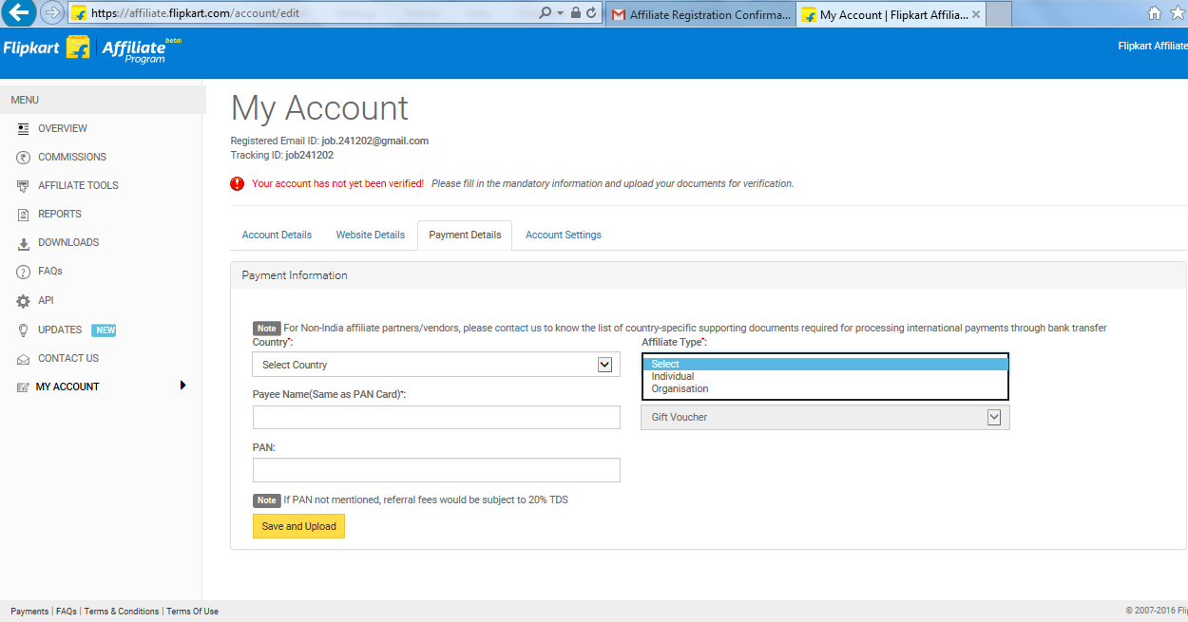Image resolution: width=1188 pixels, height=622 pixels.
Task: Switch to Account Details tab
Action: tap(277, 236)
